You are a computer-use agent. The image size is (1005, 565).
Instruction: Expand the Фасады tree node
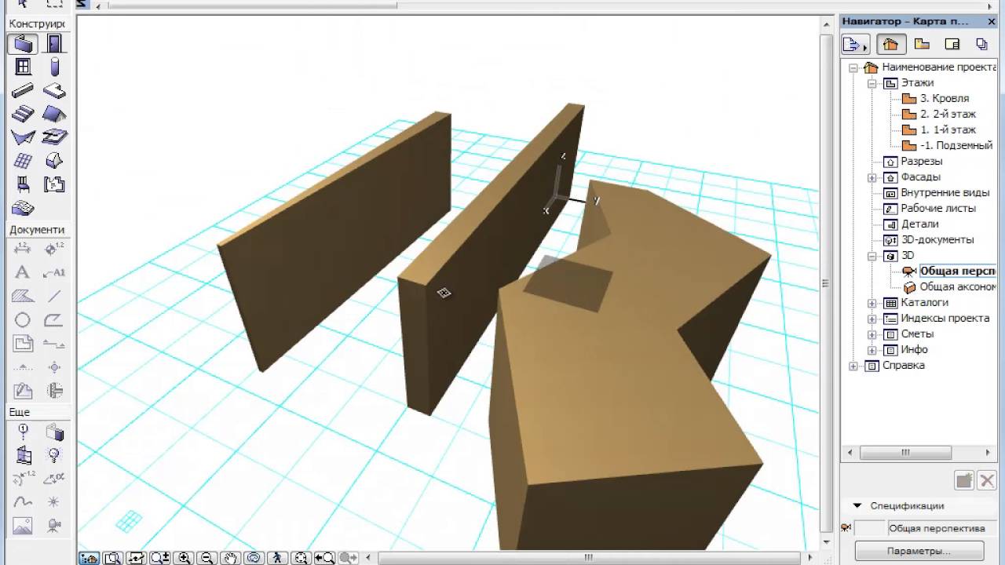(872, 177)
